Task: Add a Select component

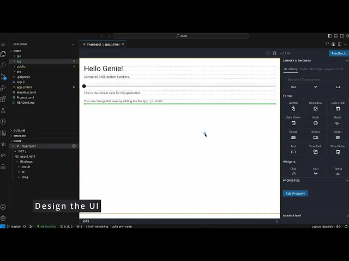Action: click(316, 135)
